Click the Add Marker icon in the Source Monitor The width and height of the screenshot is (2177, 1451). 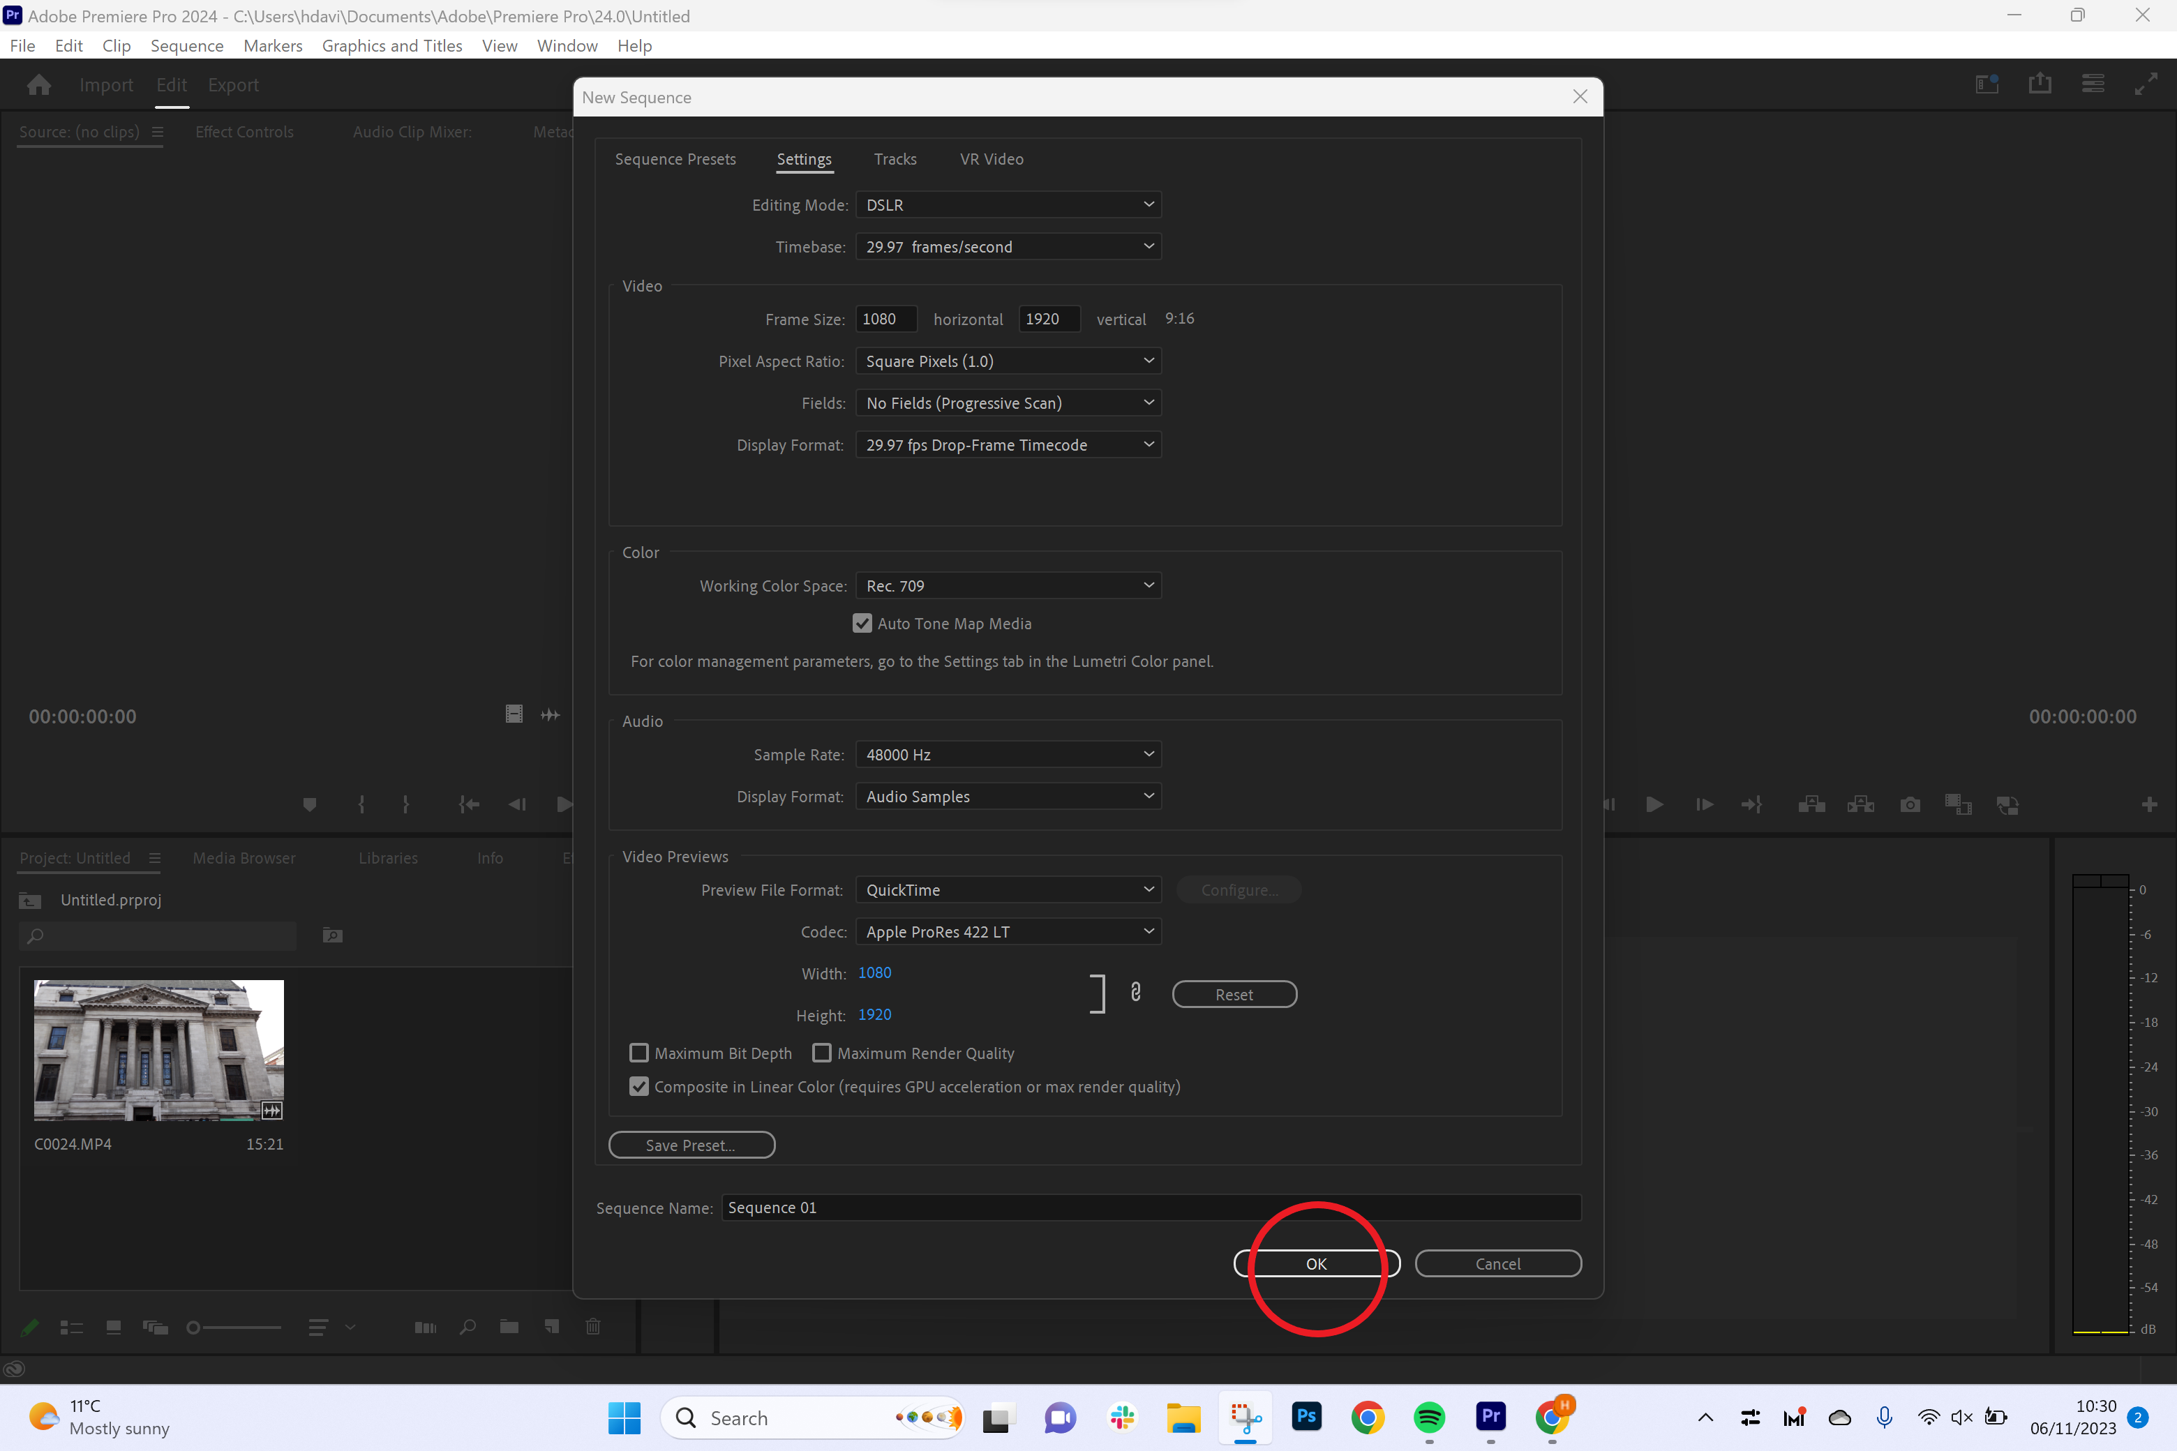(309, 804)
